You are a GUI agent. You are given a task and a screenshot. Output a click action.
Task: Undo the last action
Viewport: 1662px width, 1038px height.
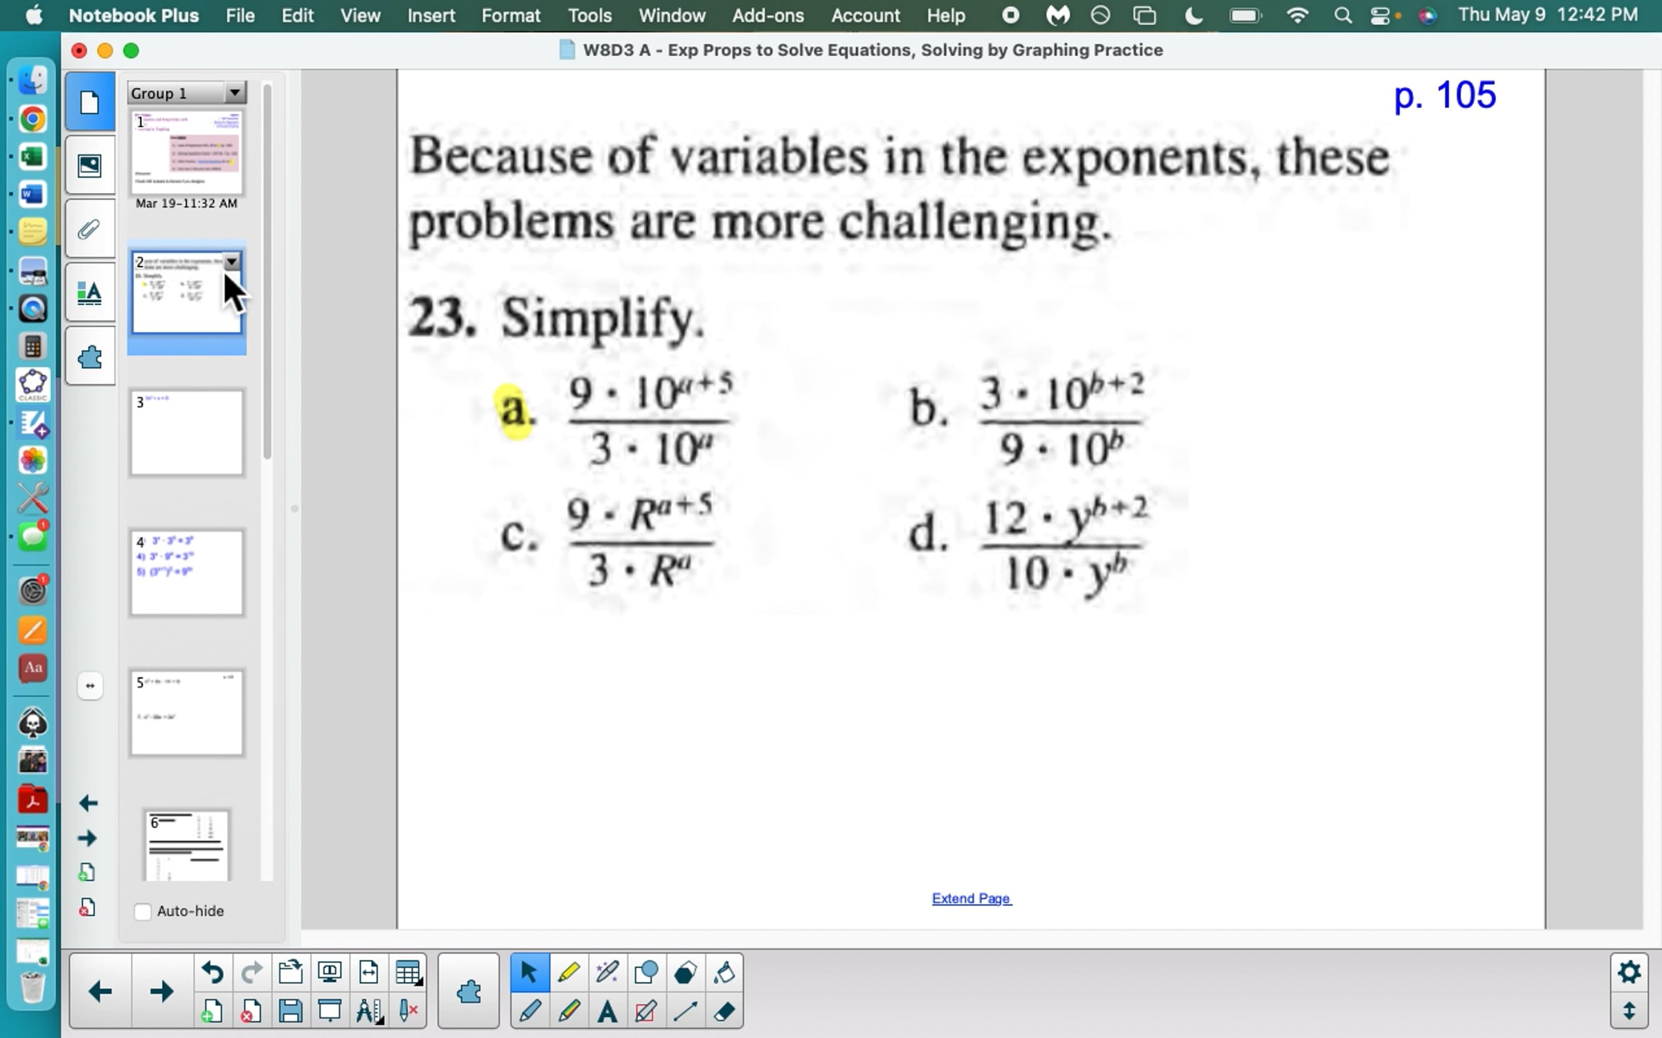[x=213, y=973]
